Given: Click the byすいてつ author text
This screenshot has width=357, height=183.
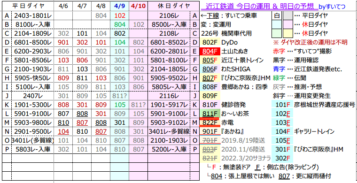Looking at the screenshot, I should (332, 7).
